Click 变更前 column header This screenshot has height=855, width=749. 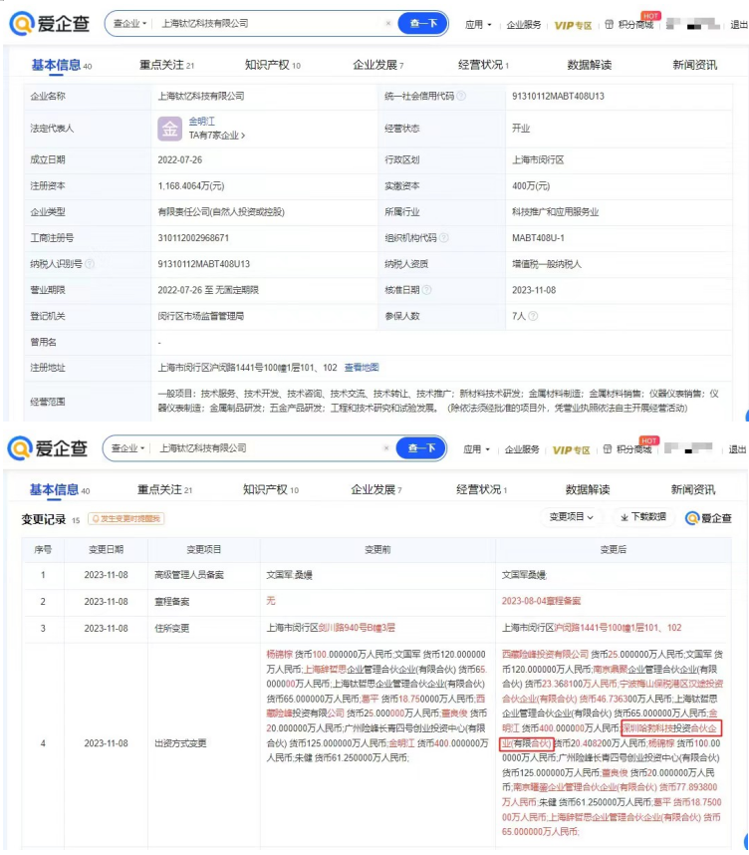click(377, 549)
